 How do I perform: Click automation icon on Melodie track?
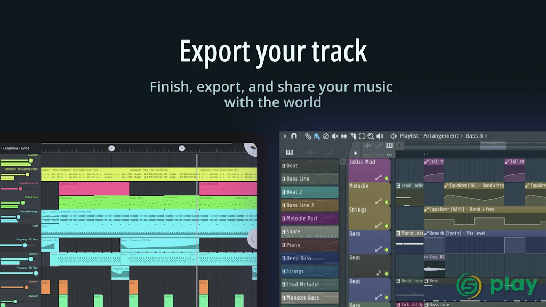[x=378, y=201]
